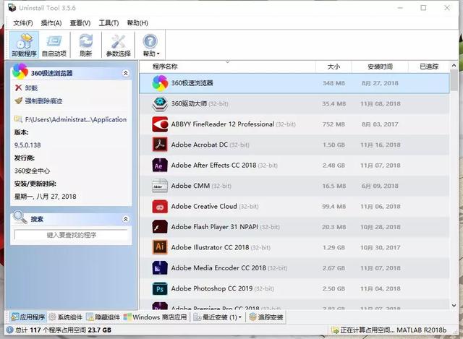
Task: Select the ABBYY FineReader 12 icon
Action: pos(160,124)
